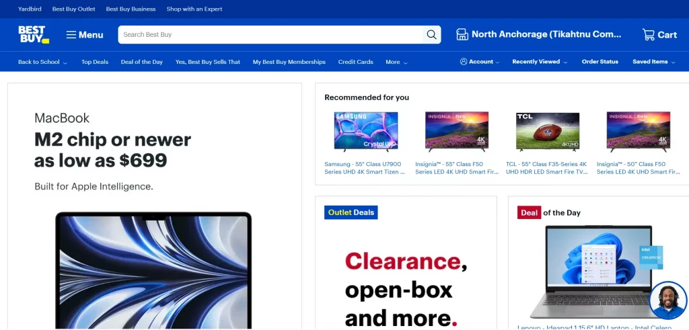Click the search magnifier icon
Viewport: 689px width, 330px height.
click(x=431, y=35)
